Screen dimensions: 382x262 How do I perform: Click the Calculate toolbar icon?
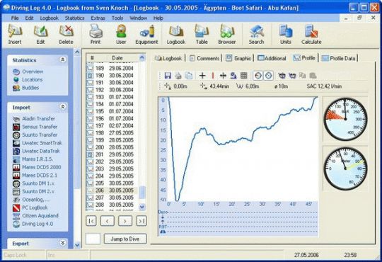[311, 35]
